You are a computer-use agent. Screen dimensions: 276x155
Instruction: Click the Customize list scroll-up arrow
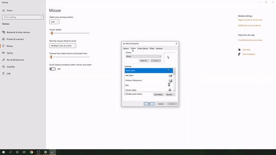coord(174,69)
